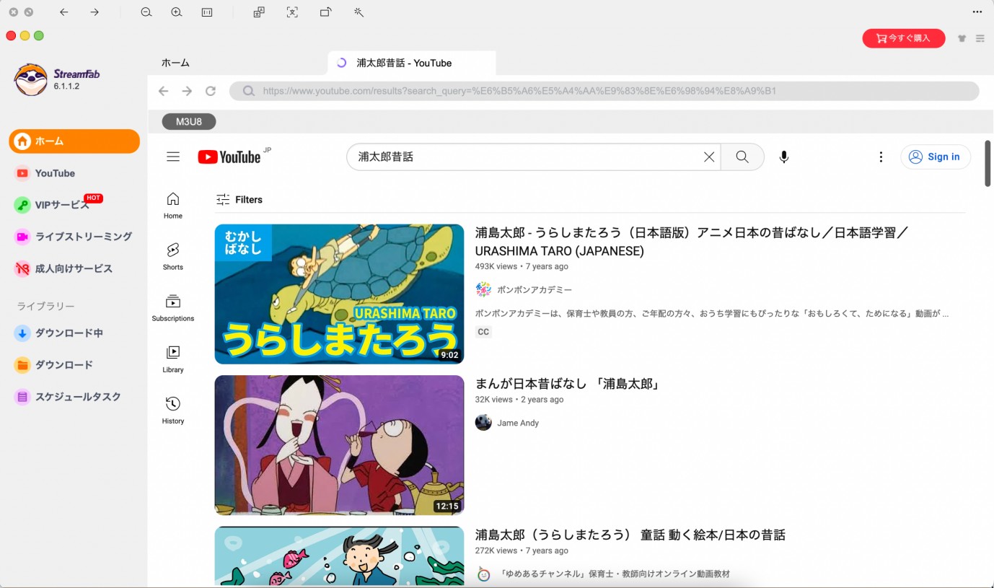The height and width of the screenshot is (588, 994).
Task: Select ホーム in the StreamFab sidebar
Action: (74, 141)
